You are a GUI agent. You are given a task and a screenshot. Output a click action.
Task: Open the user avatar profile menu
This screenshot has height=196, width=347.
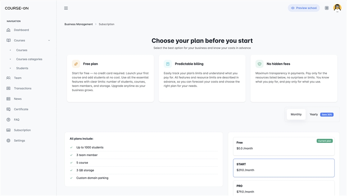click(x=337, y=8)
